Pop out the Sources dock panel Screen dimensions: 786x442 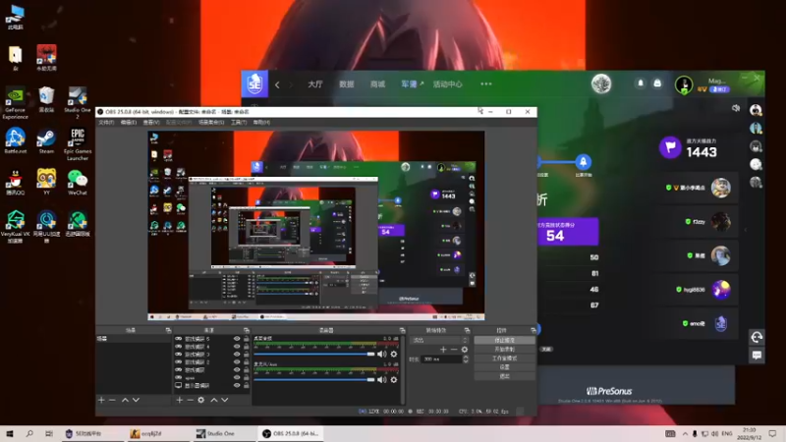click(x=247, y=330)
